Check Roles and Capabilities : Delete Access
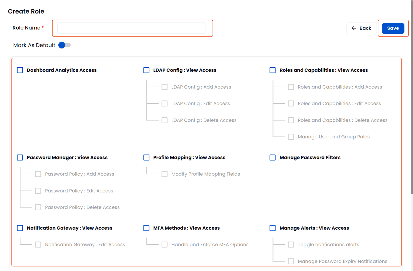This screenshot has height=271, width=413. 291,120
